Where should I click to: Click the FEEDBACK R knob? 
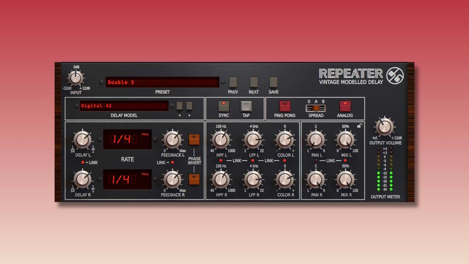(x=172, y=180)
